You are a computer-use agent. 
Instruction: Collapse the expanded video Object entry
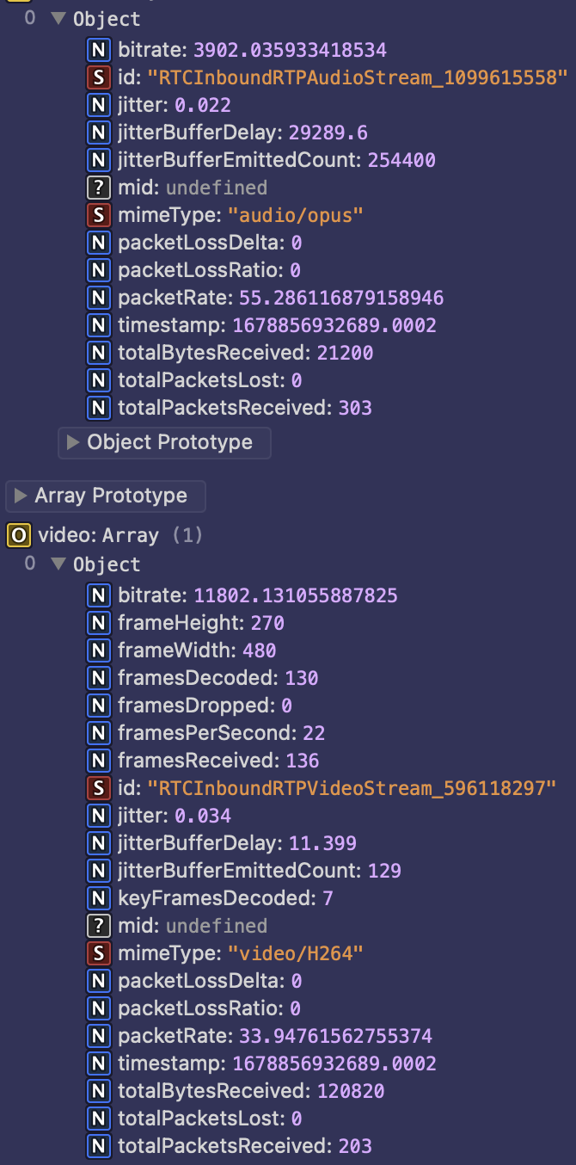click(x=58, y=564)
